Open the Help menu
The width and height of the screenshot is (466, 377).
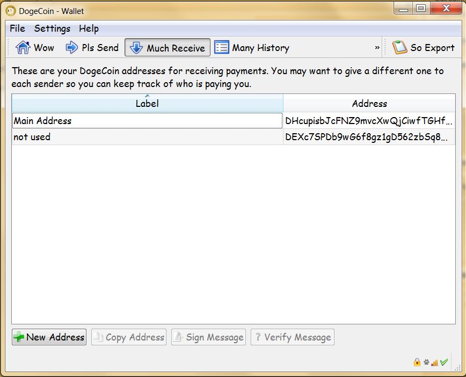pos(89,28)
